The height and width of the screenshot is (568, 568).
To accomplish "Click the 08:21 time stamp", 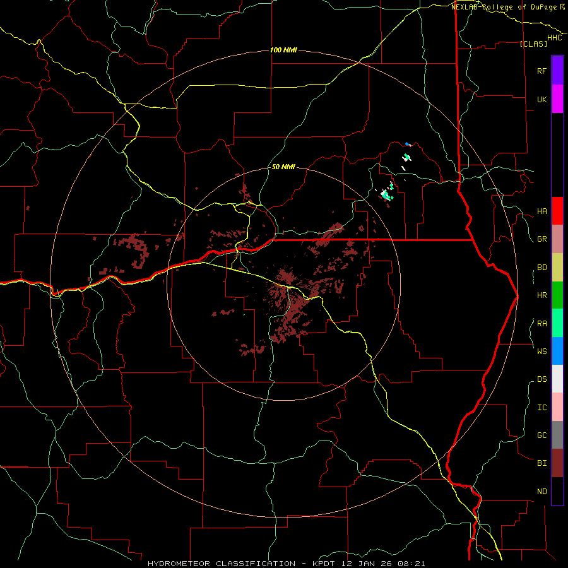I will (413, 564).
